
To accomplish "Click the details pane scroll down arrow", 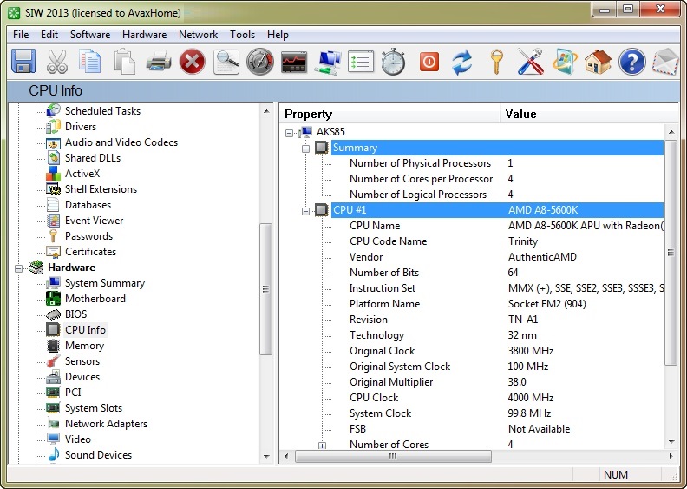I will [x=671, y=442].
